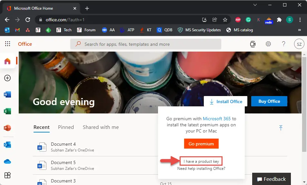Viewport: 307px width, 185px height.
Task: Open the Feedback button
Action: 272,179
